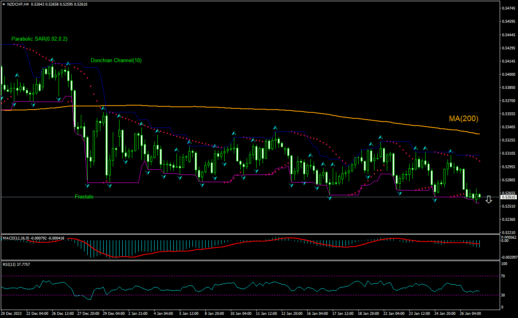The image size is (518, 318).
Task: Open the chart symbol dropdown next to NZDCHF,H4
Action: click(4, 4)
